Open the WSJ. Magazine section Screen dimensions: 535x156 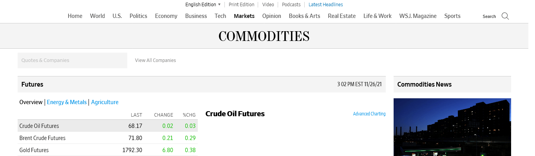[x=418, y=16]
